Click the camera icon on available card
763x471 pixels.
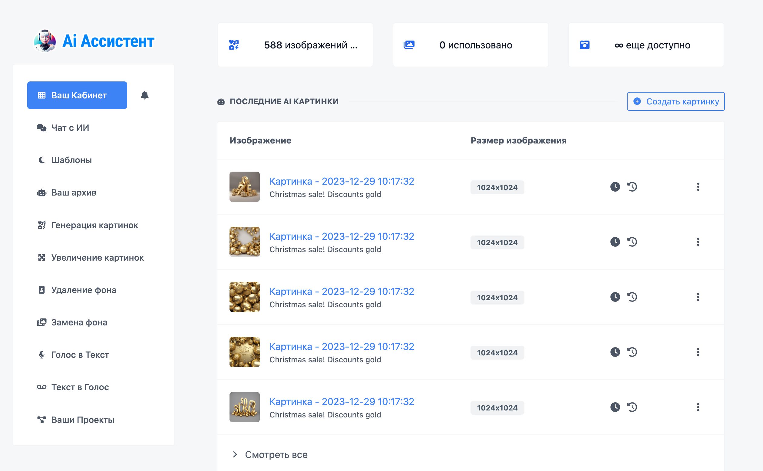point(584,45)
